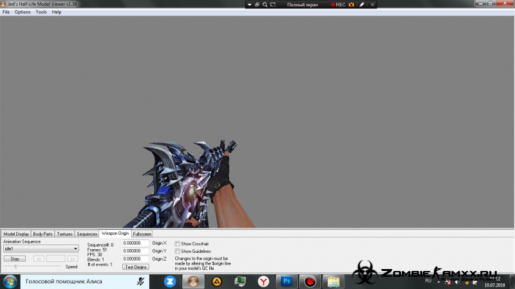This screenshot has height=289, width=515.
Task: Click the recorder window-select icon
Action: pos(257,5)
